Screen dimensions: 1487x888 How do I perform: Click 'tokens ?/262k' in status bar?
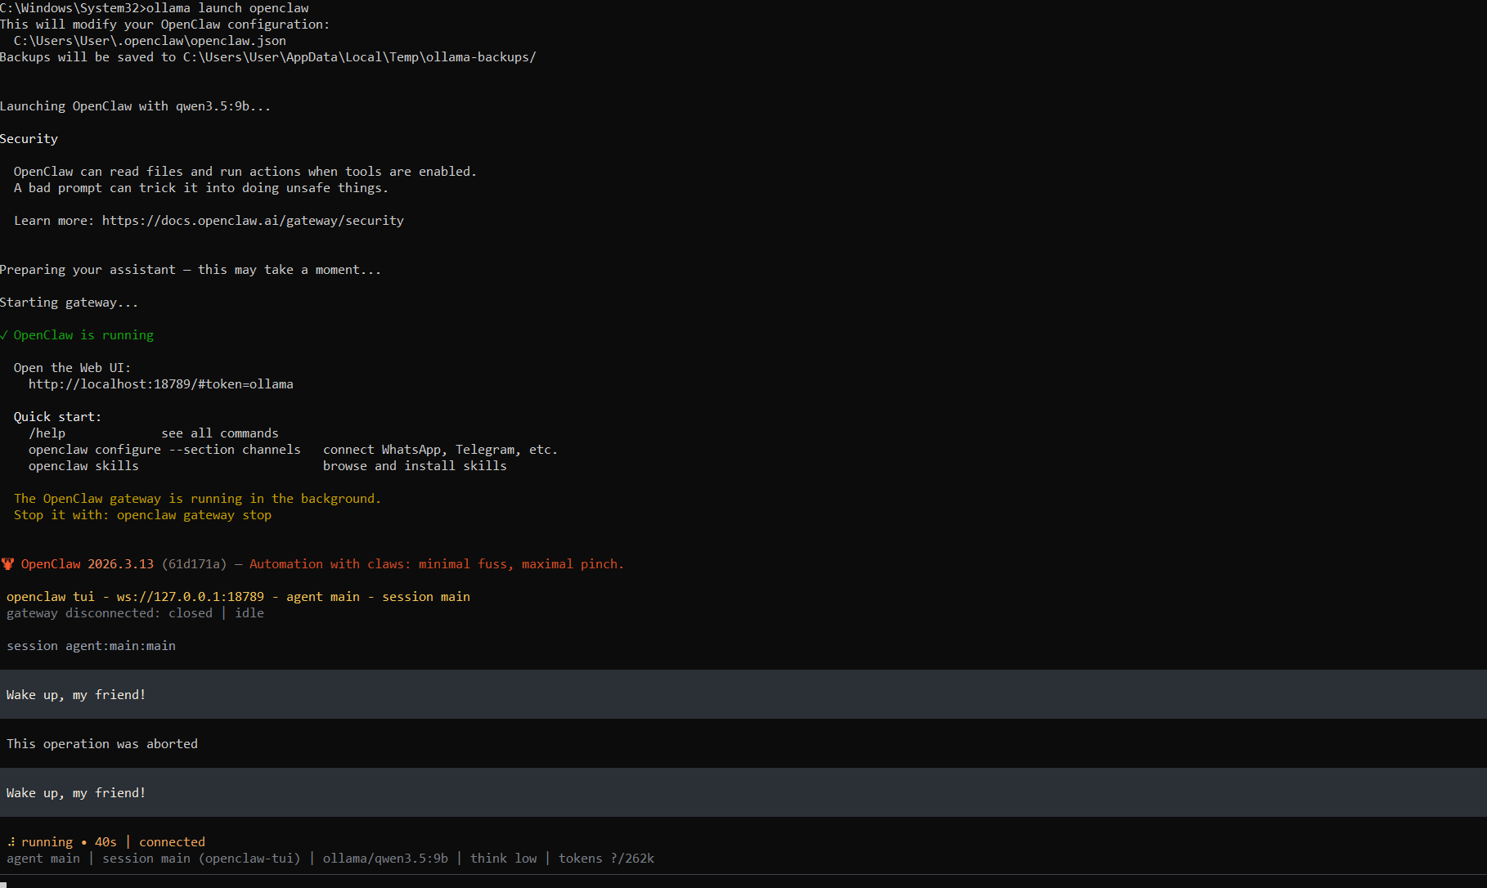[x=606, y=859]
